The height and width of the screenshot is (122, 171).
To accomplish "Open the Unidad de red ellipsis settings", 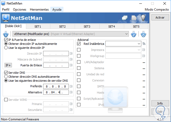I will [144, 75].
